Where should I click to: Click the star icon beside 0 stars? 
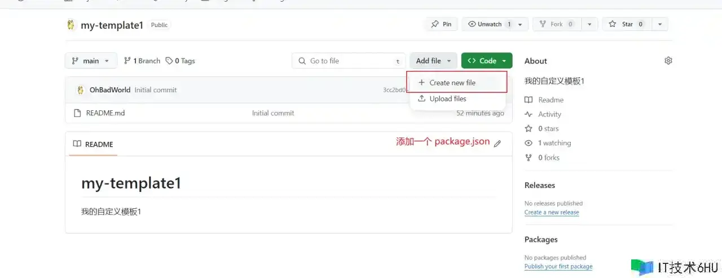click(529, 129)
